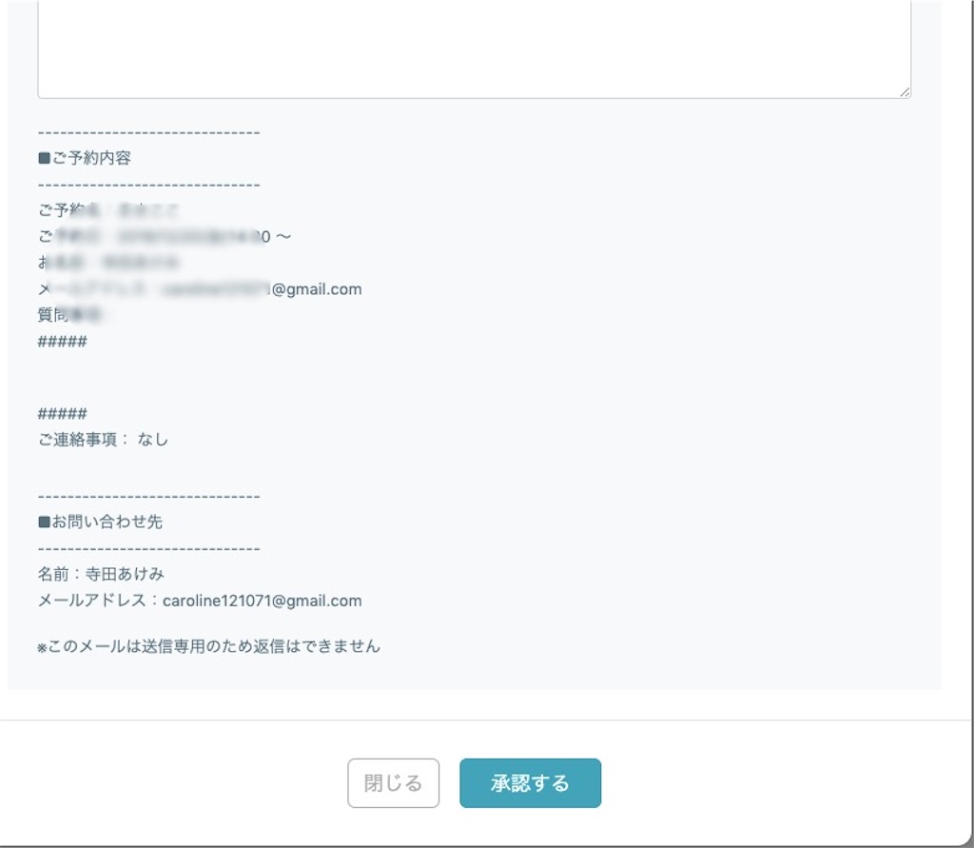This screenshot has height=848, width=974.
Task: Click the ■ご予約内容 section heading
Action: 86,158
